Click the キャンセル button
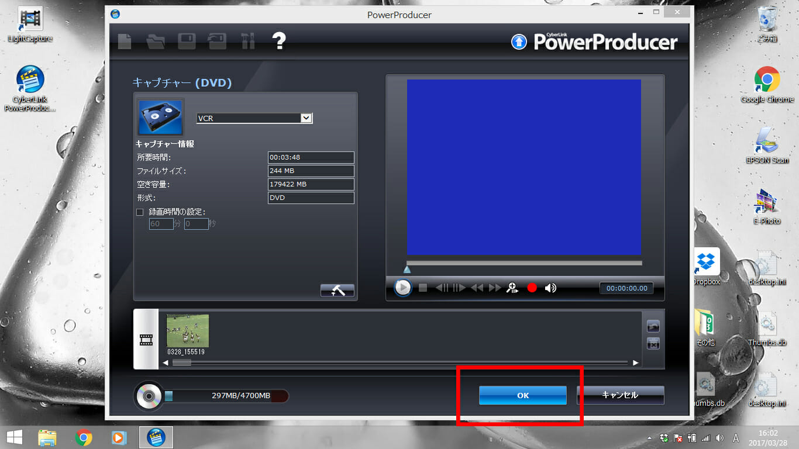 [621, 395]
